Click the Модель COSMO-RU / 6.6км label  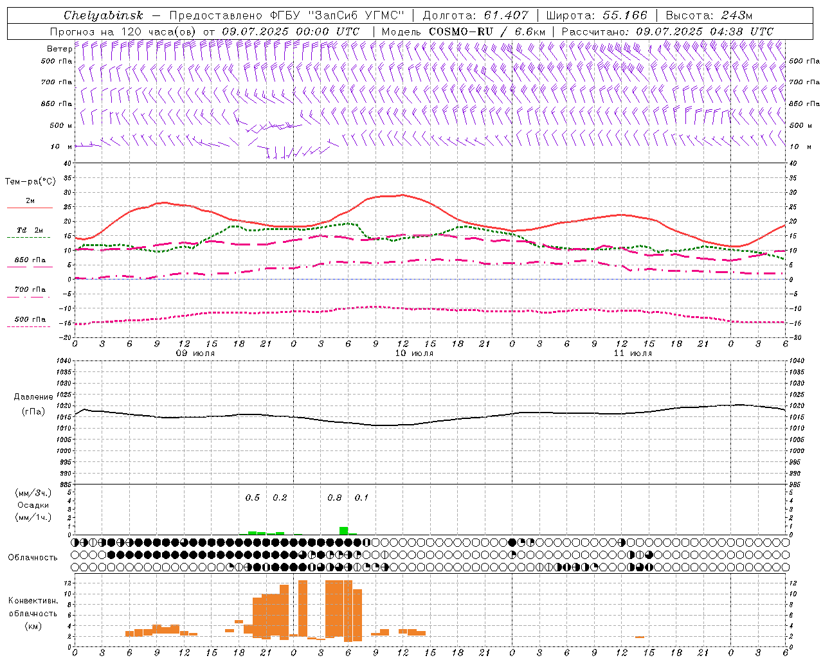tap(463, 31)
